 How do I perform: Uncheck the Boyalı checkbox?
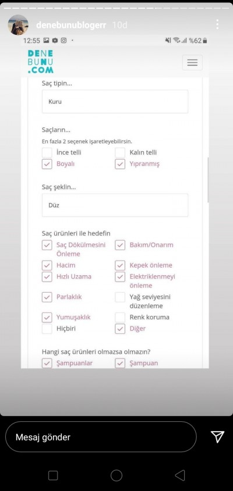pyautogui.click(x=47, y=164)
